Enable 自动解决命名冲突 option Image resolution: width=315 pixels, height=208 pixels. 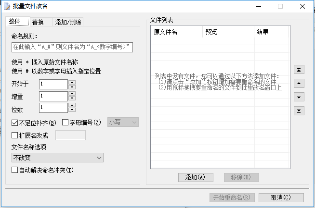click(x=14, y=170)
